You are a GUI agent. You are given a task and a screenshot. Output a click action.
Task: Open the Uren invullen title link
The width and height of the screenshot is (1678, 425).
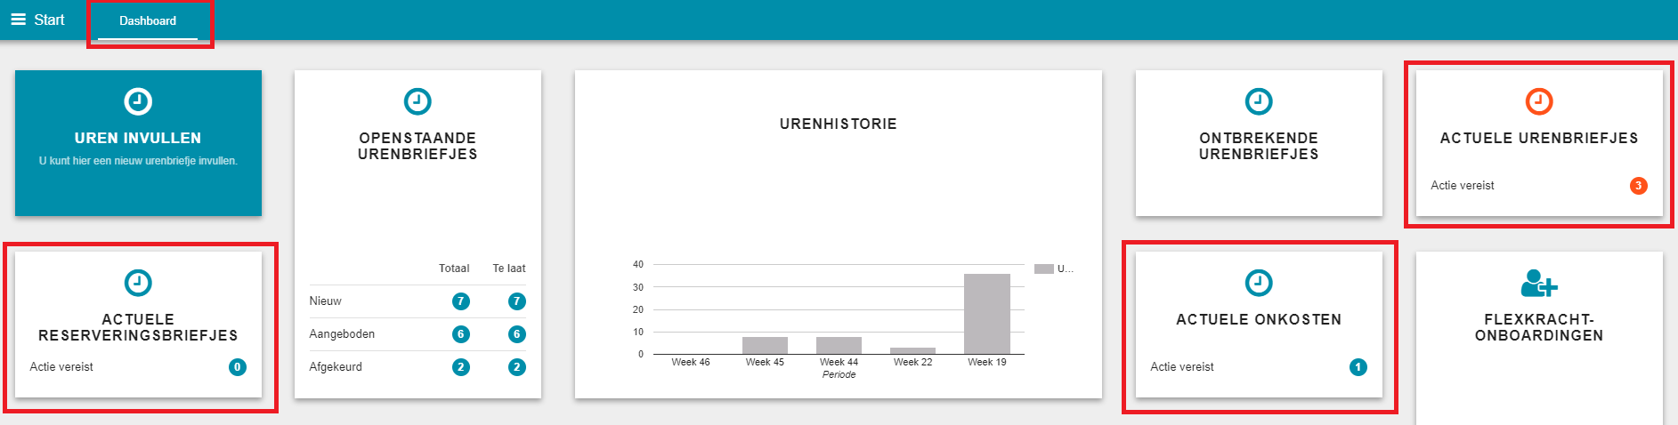138,138
